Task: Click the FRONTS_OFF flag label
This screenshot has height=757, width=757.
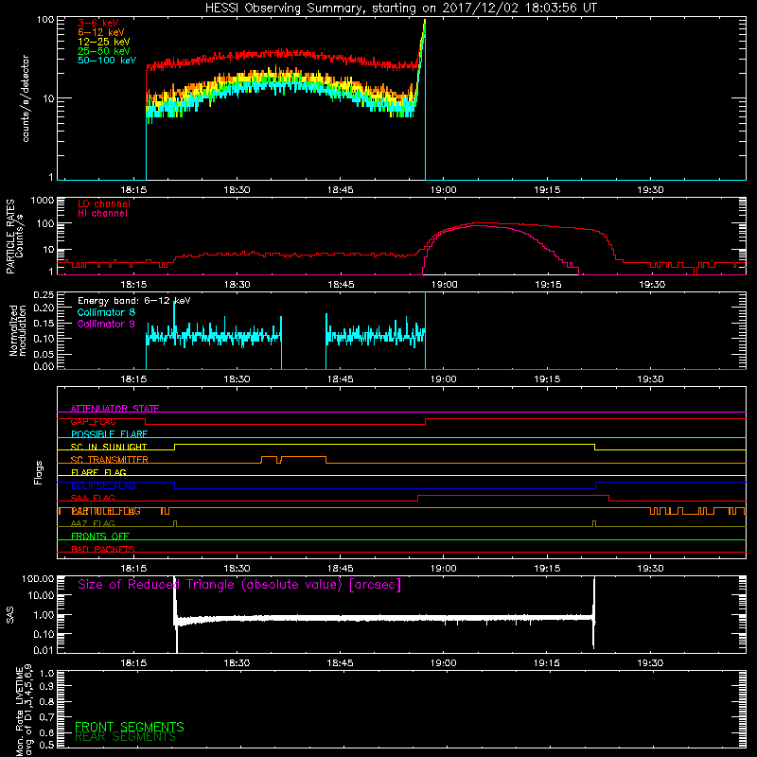Action: (x=100, y=537)
